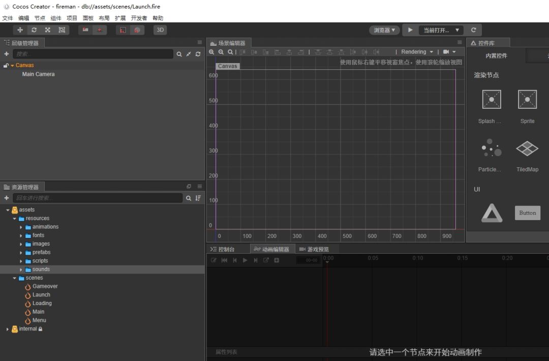Open the browser preview platform dropdown

pos(384,30)
